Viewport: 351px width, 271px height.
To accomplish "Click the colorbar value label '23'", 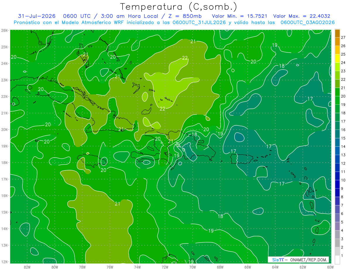I will pos(343,71).
